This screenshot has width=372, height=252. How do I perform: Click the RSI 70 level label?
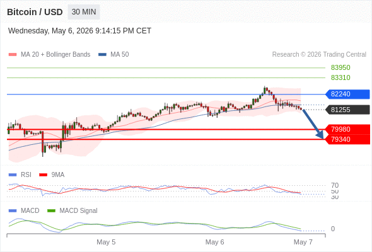[x=335, y=185]
